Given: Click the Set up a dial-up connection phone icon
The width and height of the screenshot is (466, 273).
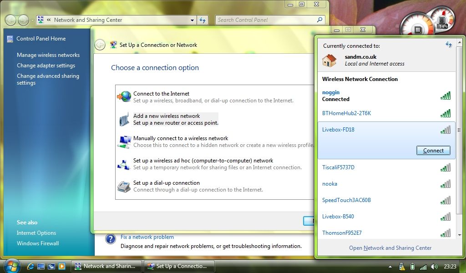Looking at the screenshot, I should click(124, 187).
